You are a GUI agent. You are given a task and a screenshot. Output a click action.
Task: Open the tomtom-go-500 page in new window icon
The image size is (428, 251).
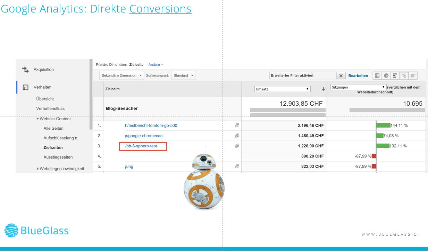point(237,125)
